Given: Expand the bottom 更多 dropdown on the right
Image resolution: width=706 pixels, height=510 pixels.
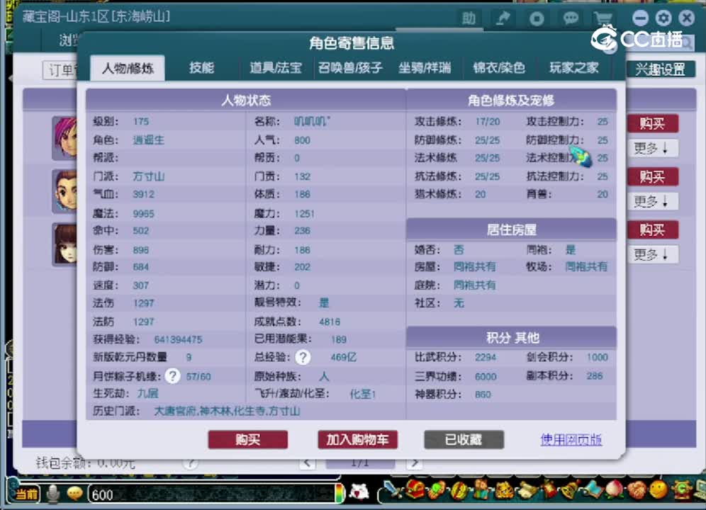Looking at the screenshot, I should [652, 254].
